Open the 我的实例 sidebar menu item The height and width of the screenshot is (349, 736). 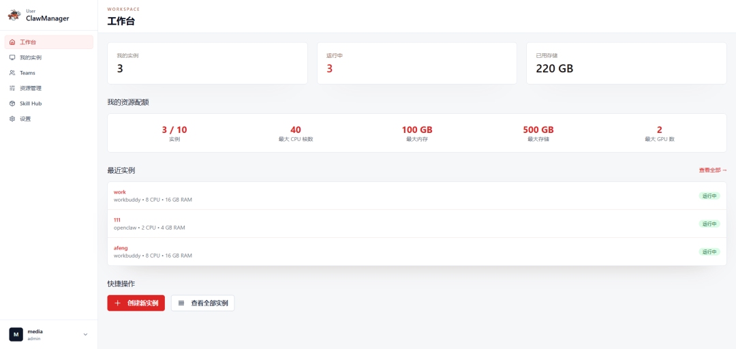pos(49,57)
